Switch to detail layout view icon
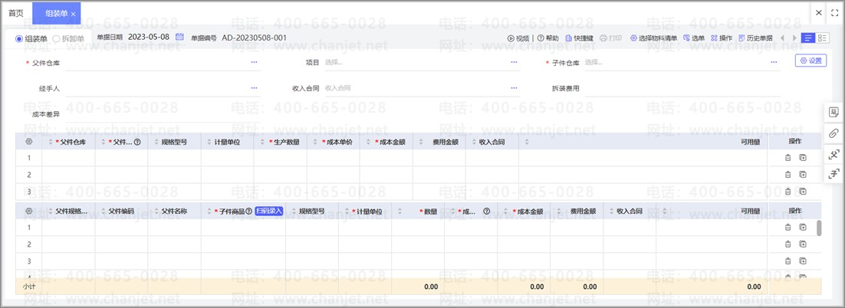Screen dimensions: 845x308 (x=822, y=38)
